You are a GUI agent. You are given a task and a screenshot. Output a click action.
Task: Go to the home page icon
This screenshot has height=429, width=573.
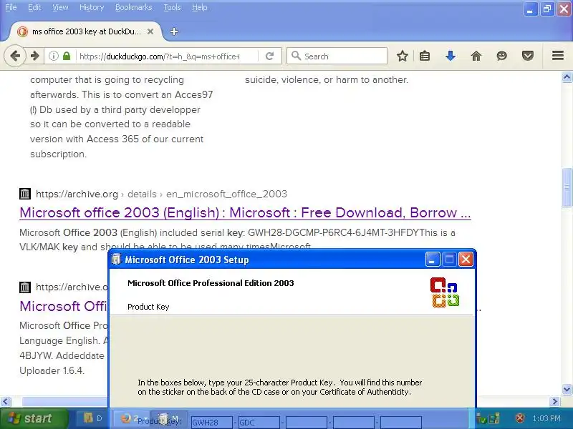click(476, 56)
